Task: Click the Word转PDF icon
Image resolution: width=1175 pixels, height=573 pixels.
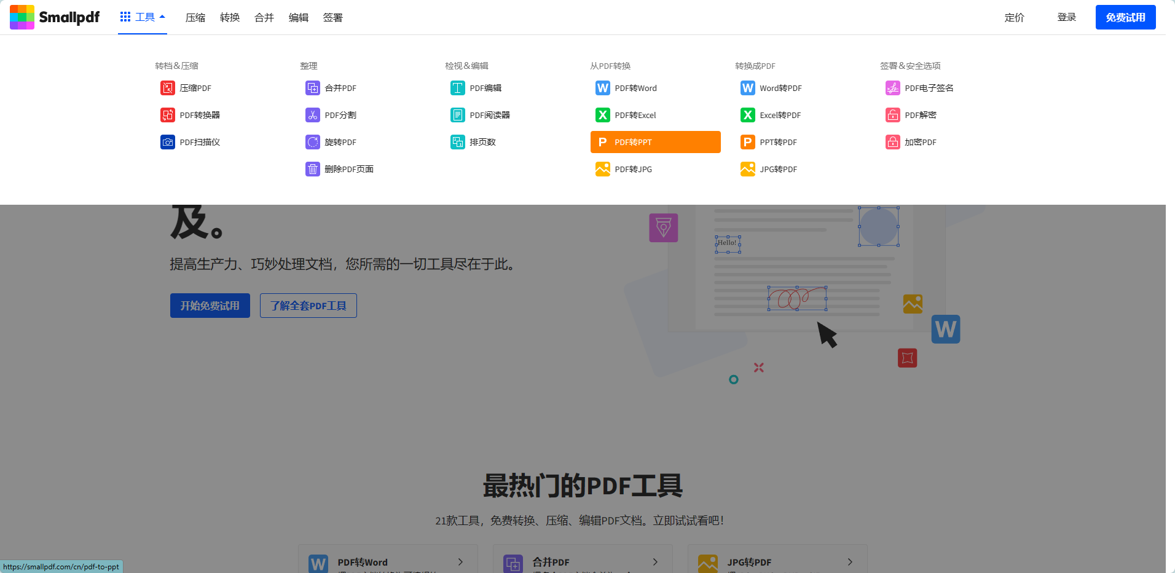Action: pyautogui.click(x=748, y=88)
